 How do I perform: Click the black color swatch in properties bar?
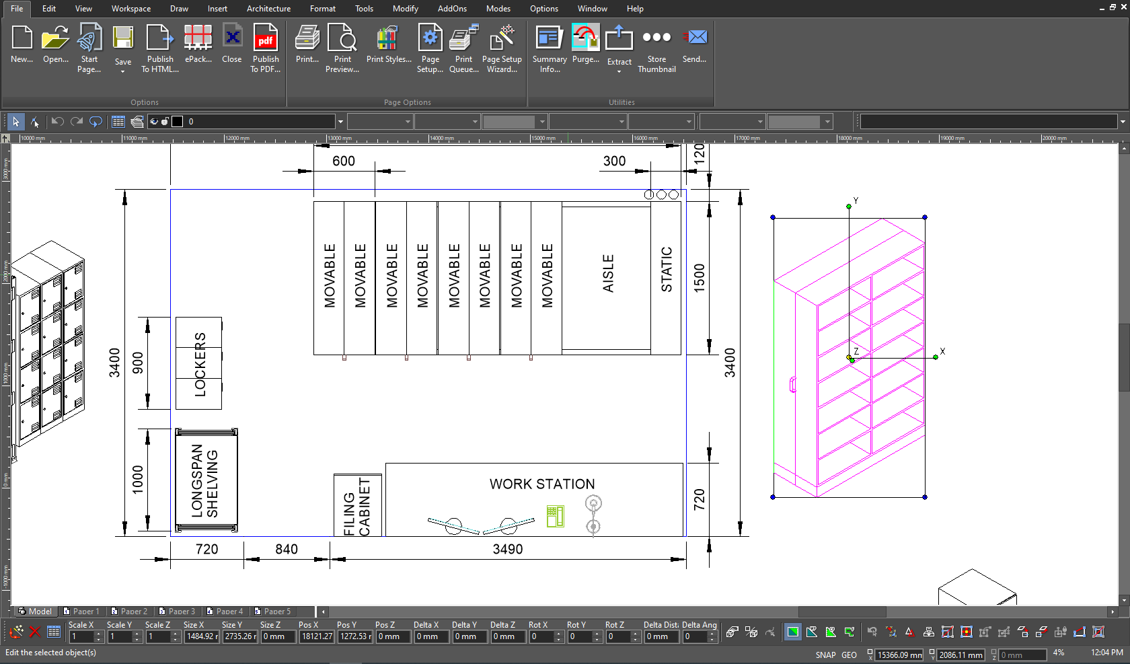(x=177, y=121)
